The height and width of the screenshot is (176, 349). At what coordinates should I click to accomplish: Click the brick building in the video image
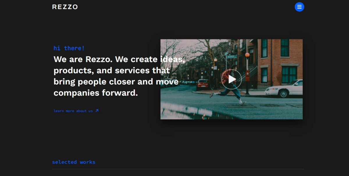(279, 58)
